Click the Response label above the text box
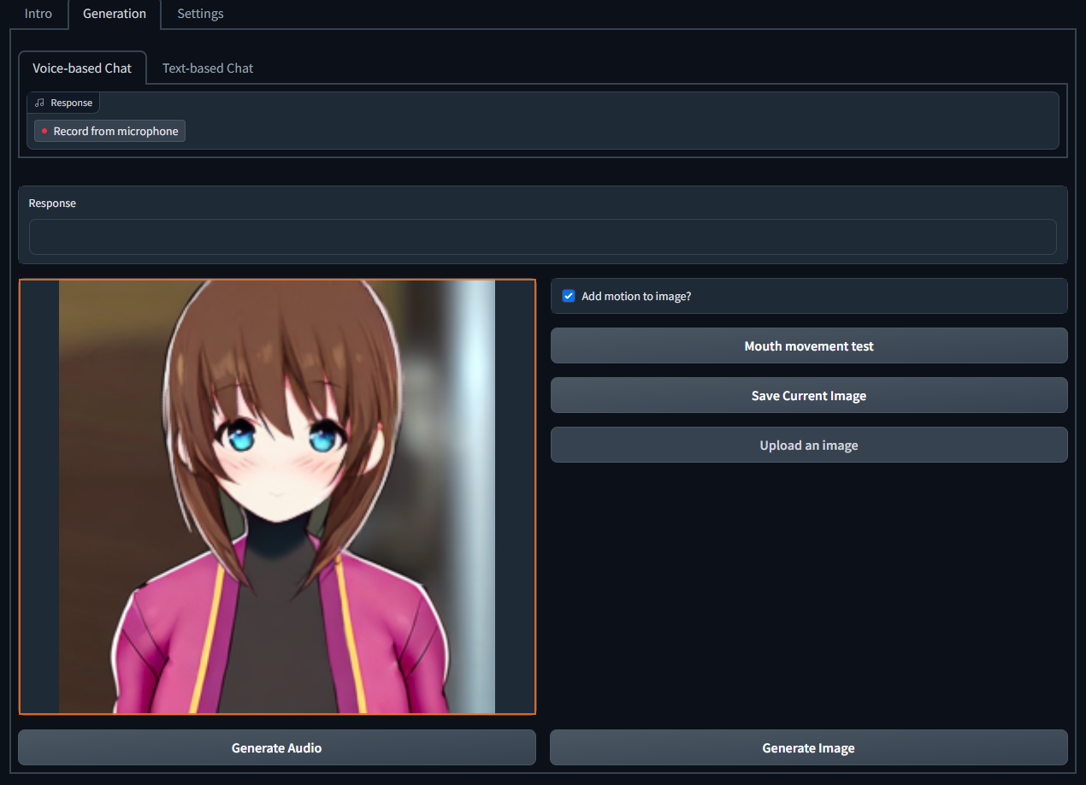 coord(52,204)
